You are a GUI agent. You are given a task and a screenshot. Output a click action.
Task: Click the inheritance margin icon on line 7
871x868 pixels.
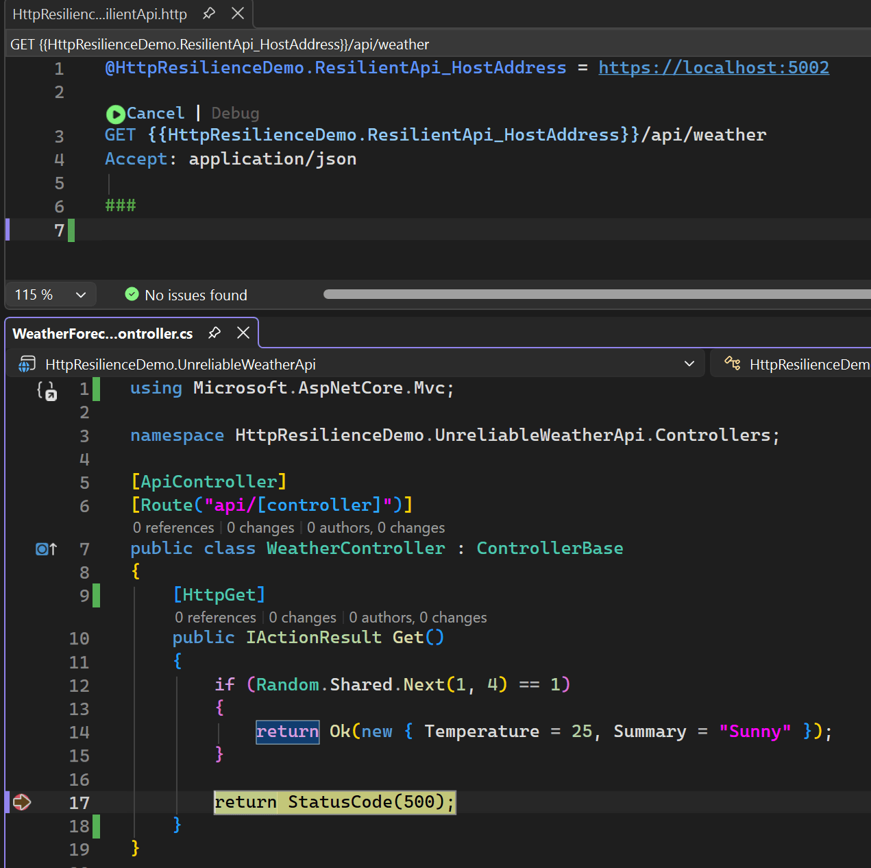46,549
